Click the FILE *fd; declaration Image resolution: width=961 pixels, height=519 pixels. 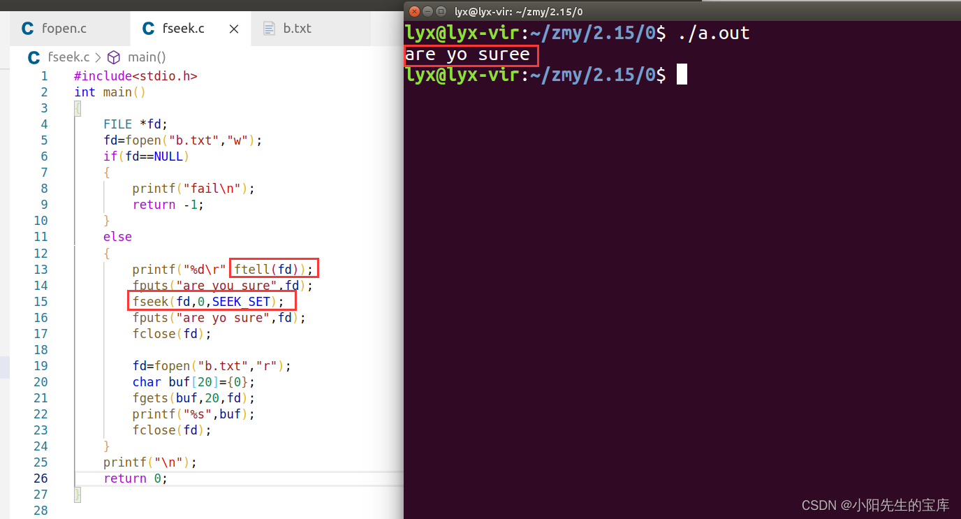click(135, 124)
